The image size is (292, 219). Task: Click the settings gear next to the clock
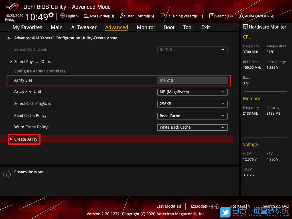pyautogui.click(x=51, y=15)
